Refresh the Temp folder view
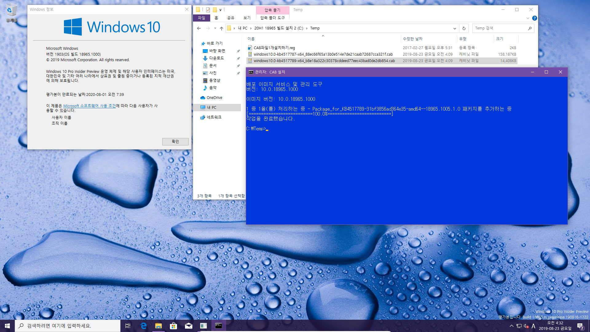This screenshot has width=590, height=332. coord(464,28)
